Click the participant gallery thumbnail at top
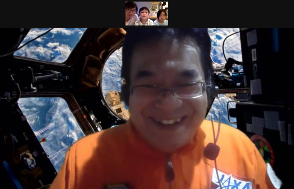294x189 pixels. (x=147, y=14)
